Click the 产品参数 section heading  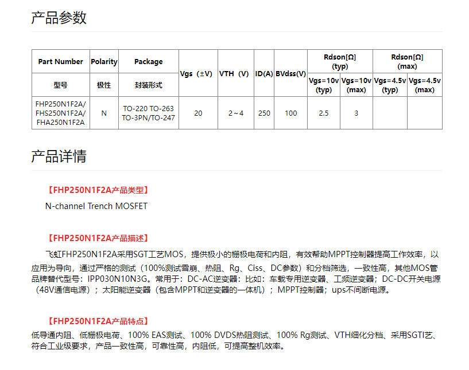pos(59,18)
